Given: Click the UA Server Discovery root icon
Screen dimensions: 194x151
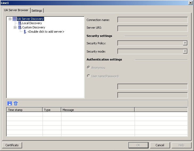Looking at the screenshot, I should (x=14, y=19).
